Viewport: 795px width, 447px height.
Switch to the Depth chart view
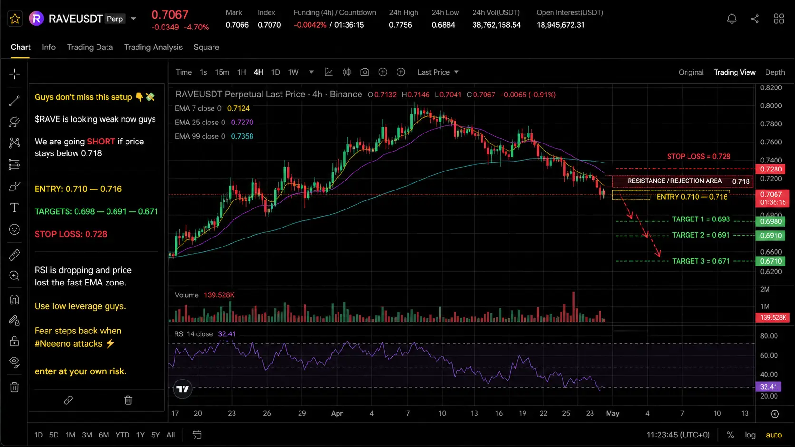click(775, 72)
